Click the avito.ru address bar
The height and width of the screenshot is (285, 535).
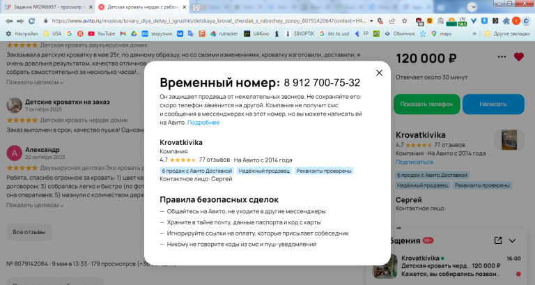pos(209,21)
